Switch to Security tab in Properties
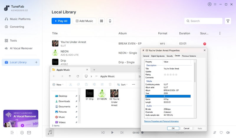The width and height of the screenshot is (236, 138). point(169,56)
